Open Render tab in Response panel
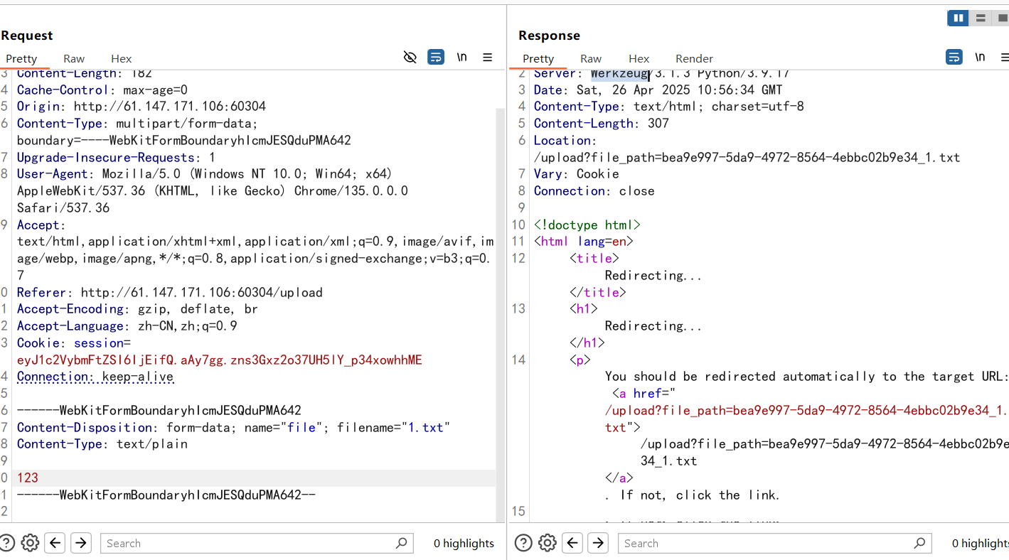The height and width of the screenshot is (560, 1009). point(695,58)
